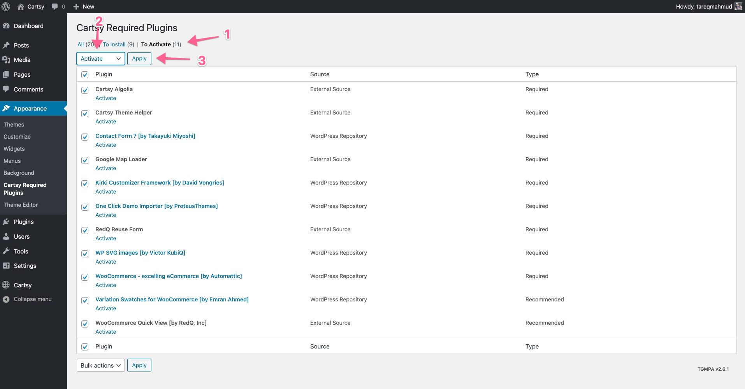Sort by the Plugin column header
745x389 pixels.
[104, 74]
